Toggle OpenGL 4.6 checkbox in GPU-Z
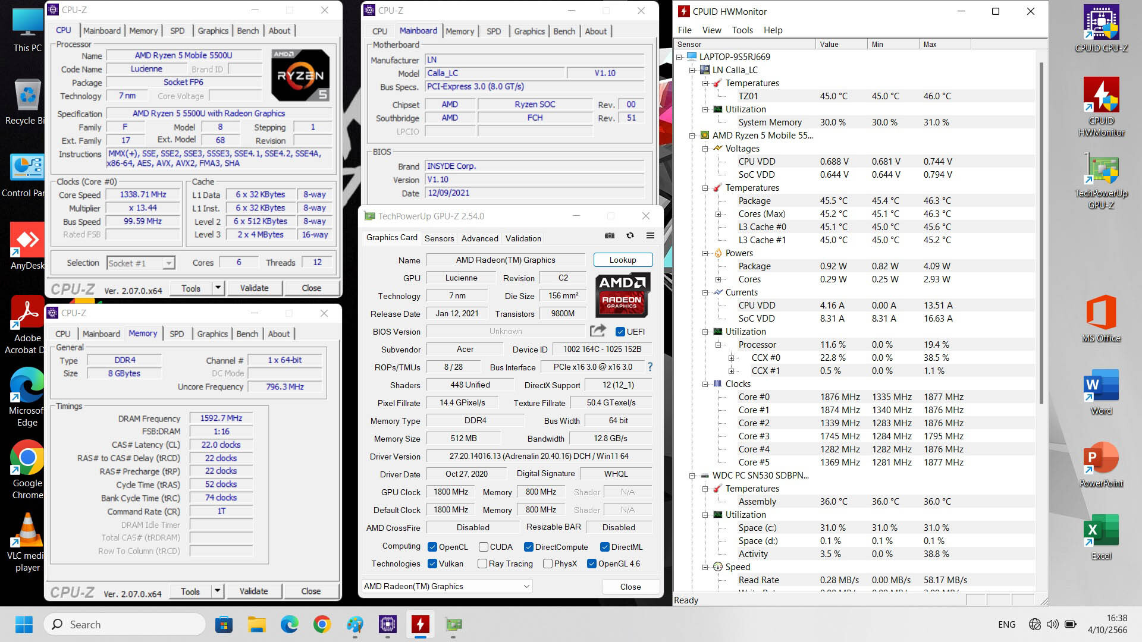This screenshot has width=1142, height=642. point(591,564)
